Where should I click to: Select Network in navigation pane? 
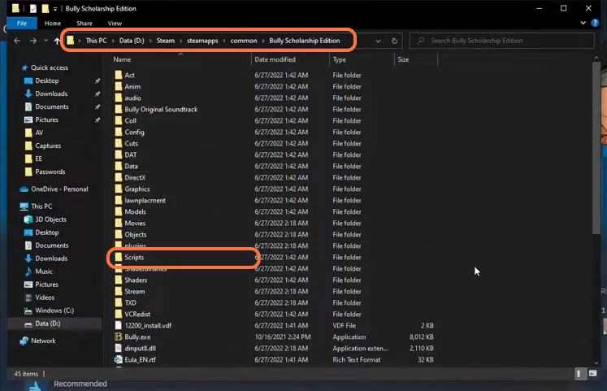pos(43,341)
